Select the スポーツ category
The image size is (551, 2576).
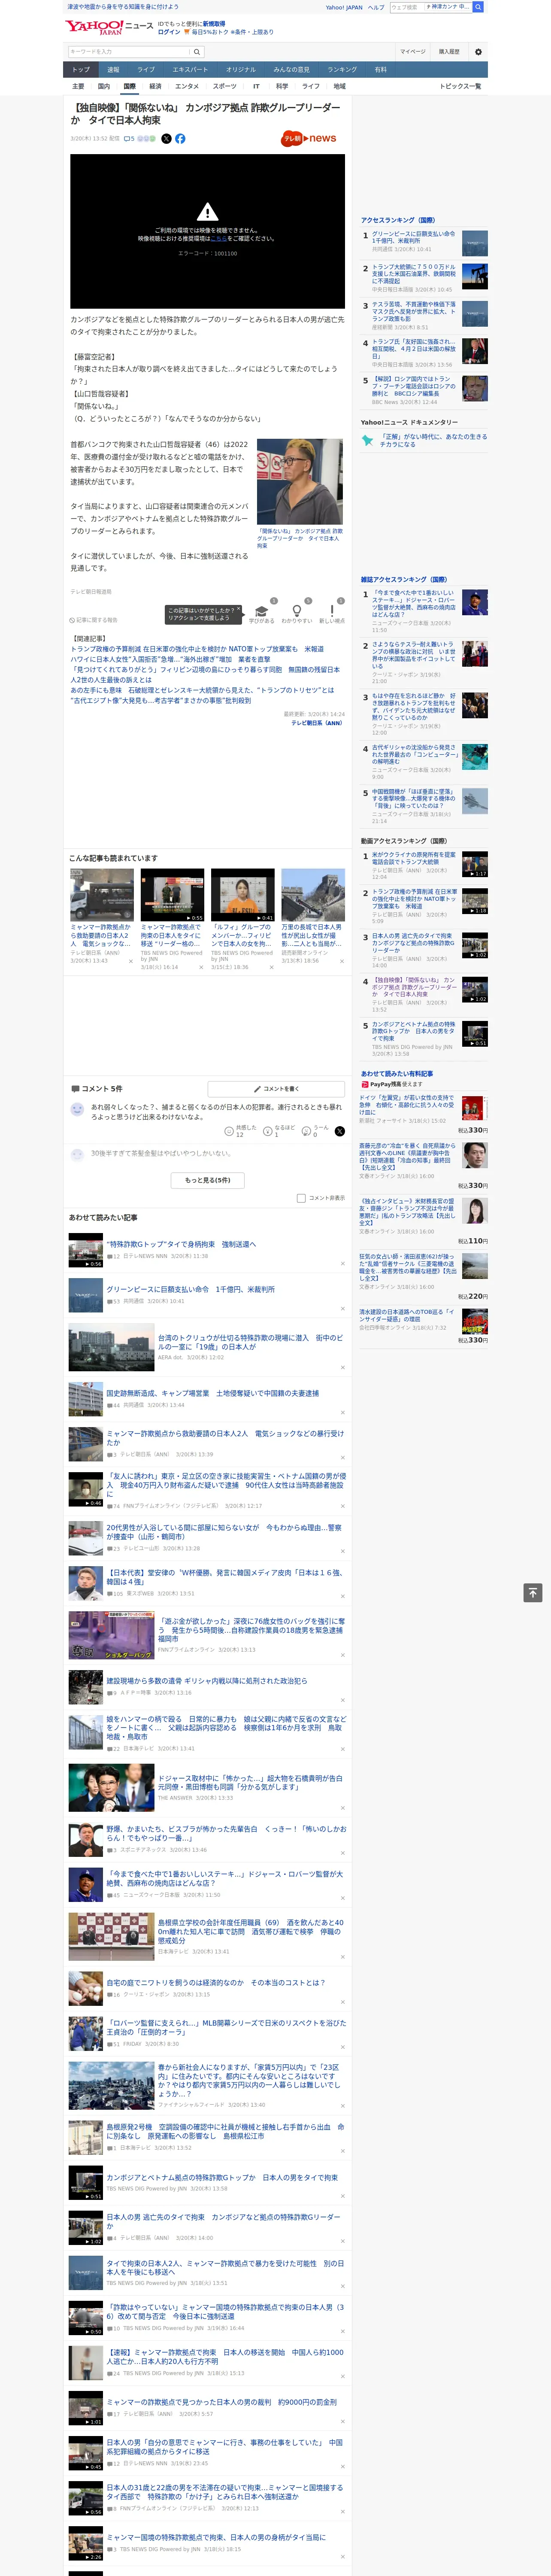tap(224, 86)
